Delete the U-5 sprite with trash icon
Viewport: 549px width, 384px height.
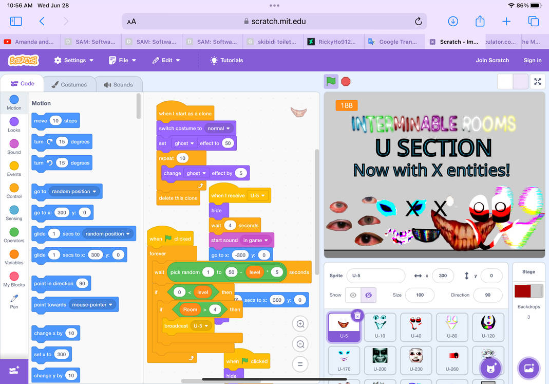click(357, 316)
